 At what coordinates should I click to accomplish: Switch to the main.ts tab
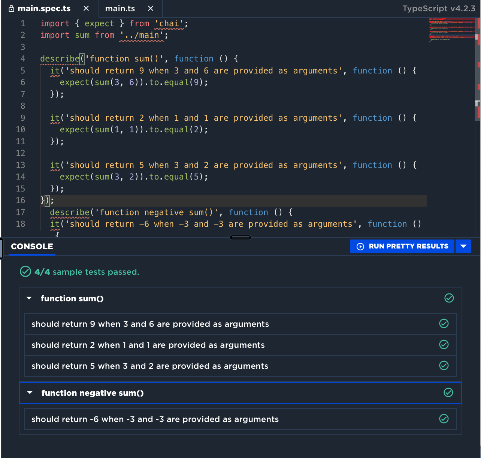click(x=120, y=8)
